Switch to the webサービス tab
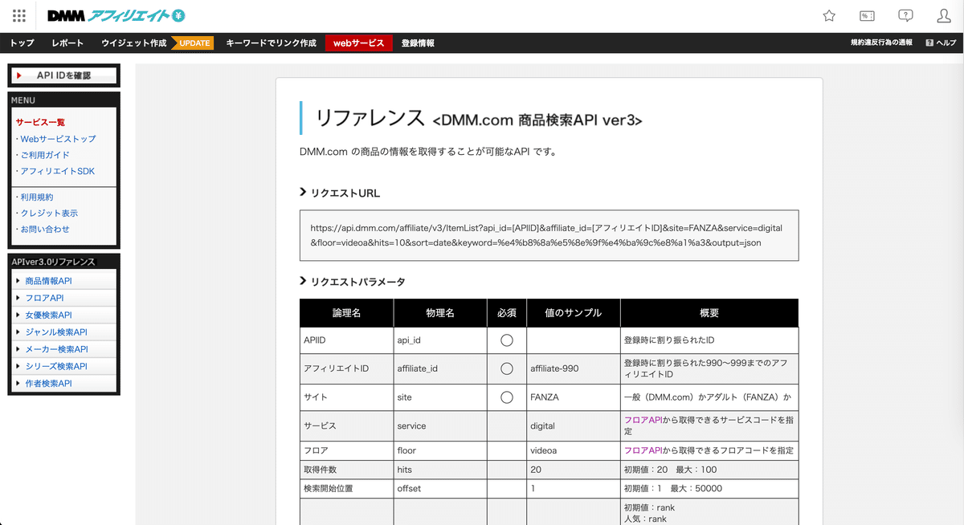 [x=359, y=43]
